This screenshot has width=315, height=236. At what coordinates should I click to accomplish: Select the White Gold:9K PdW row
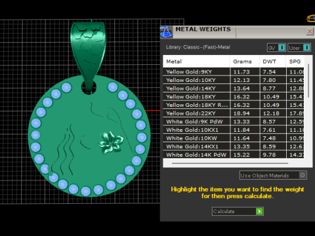pyautogui.click(x=234, y=122)
